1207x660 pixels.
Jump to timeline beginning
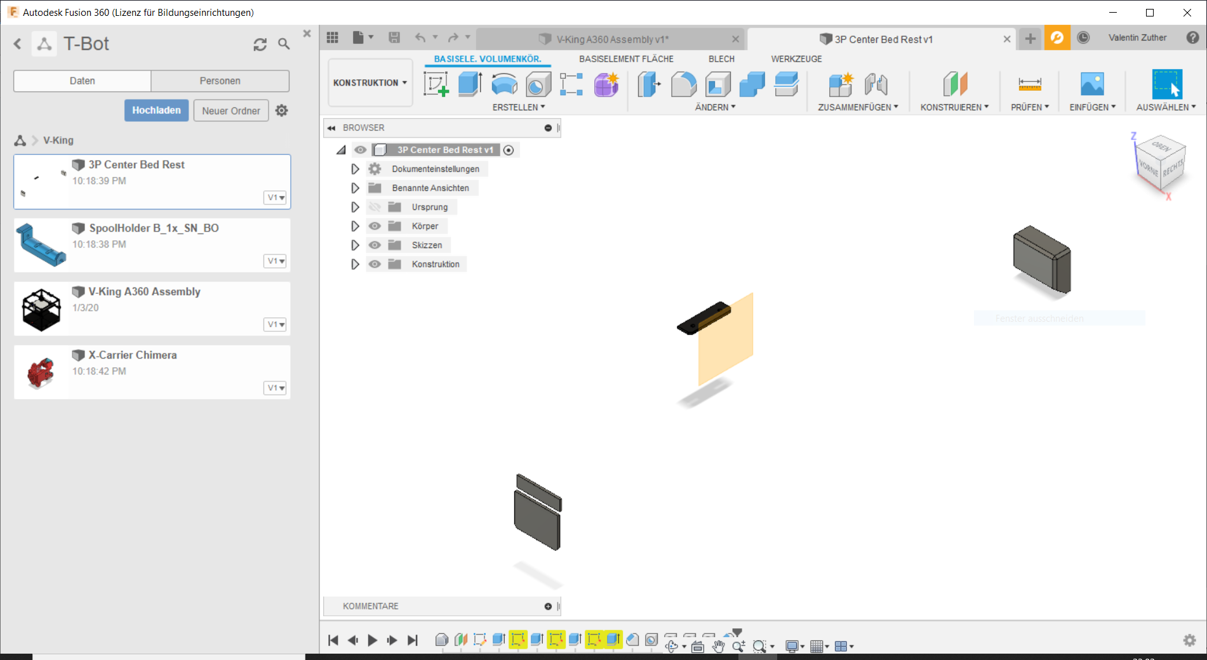333,640
